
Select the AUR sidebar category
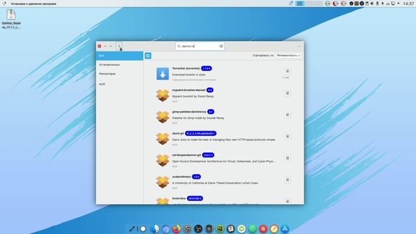tap(120, 84)
